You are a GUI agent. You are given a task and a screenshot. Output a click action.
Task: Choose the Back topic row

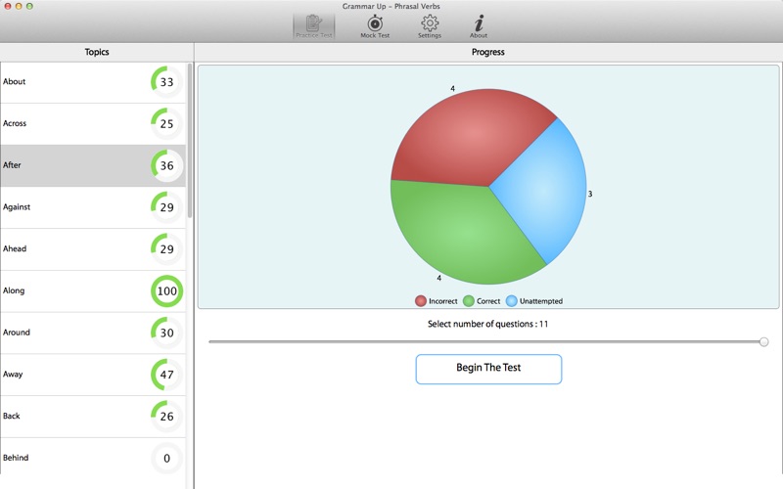click(x=93, y=417)
